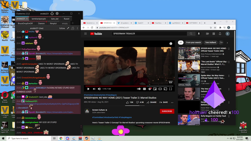
Task: Toggle theater mode in the video player
Action: click(160, 89)
